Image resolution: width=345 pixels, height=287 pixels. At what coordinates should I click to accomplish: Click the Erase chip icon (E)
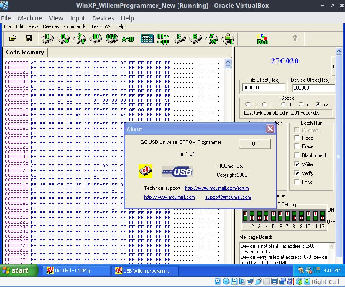tap(179, 39)
